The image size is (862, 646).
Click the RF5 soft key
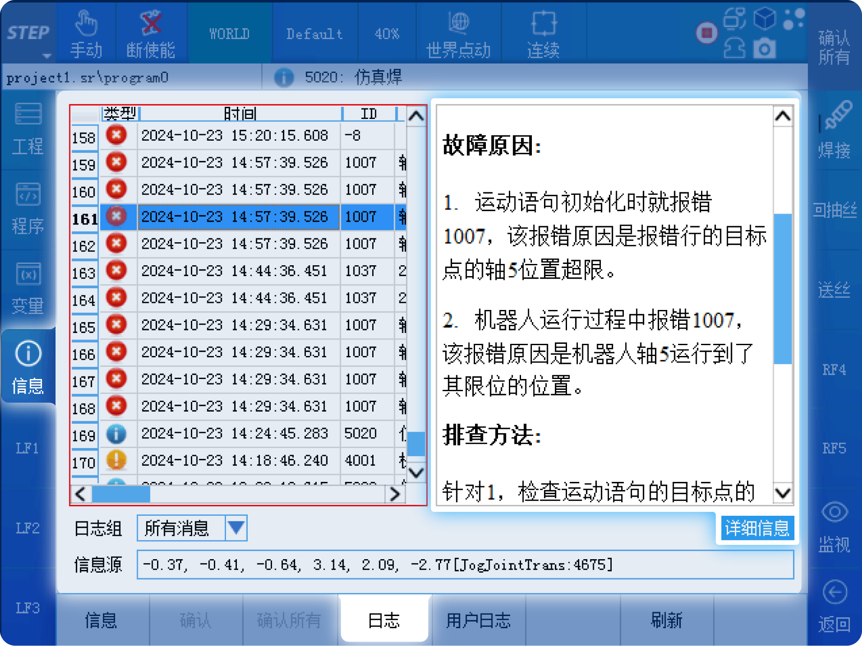coord(835,448)
